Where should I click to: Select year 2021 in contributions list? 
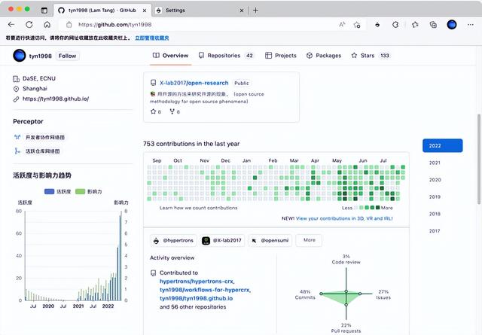tap(435, 163)
